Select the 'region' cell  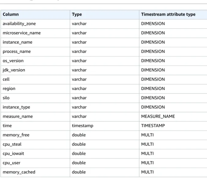coord(35,89)
